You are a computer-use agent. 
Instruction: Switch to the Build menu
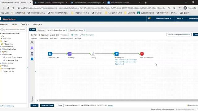[15, 24]
